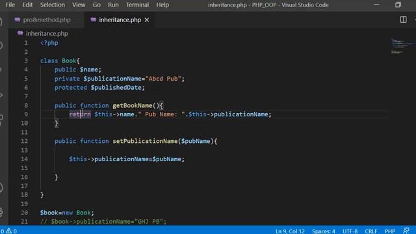This screenshot has height=234, width=416.
Task: Click the CRLF end-of-line selector
Action: 371,231
